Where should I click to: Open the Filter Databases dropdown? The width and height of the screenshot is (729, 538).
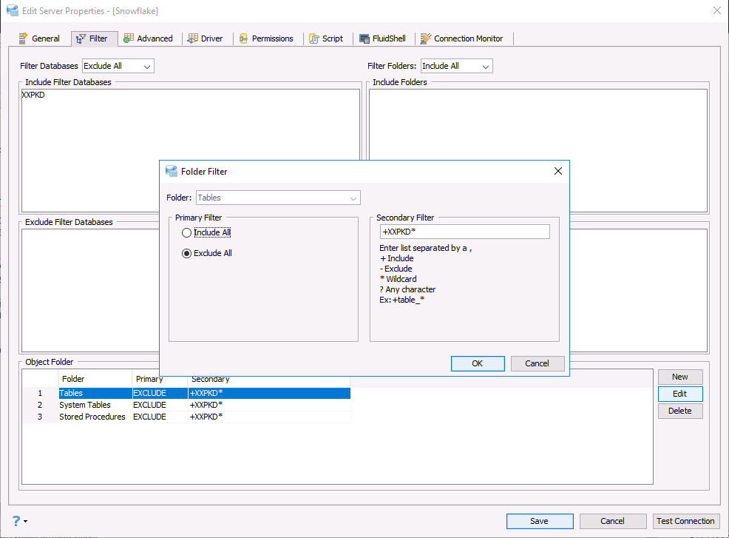[x=118, y=66]
